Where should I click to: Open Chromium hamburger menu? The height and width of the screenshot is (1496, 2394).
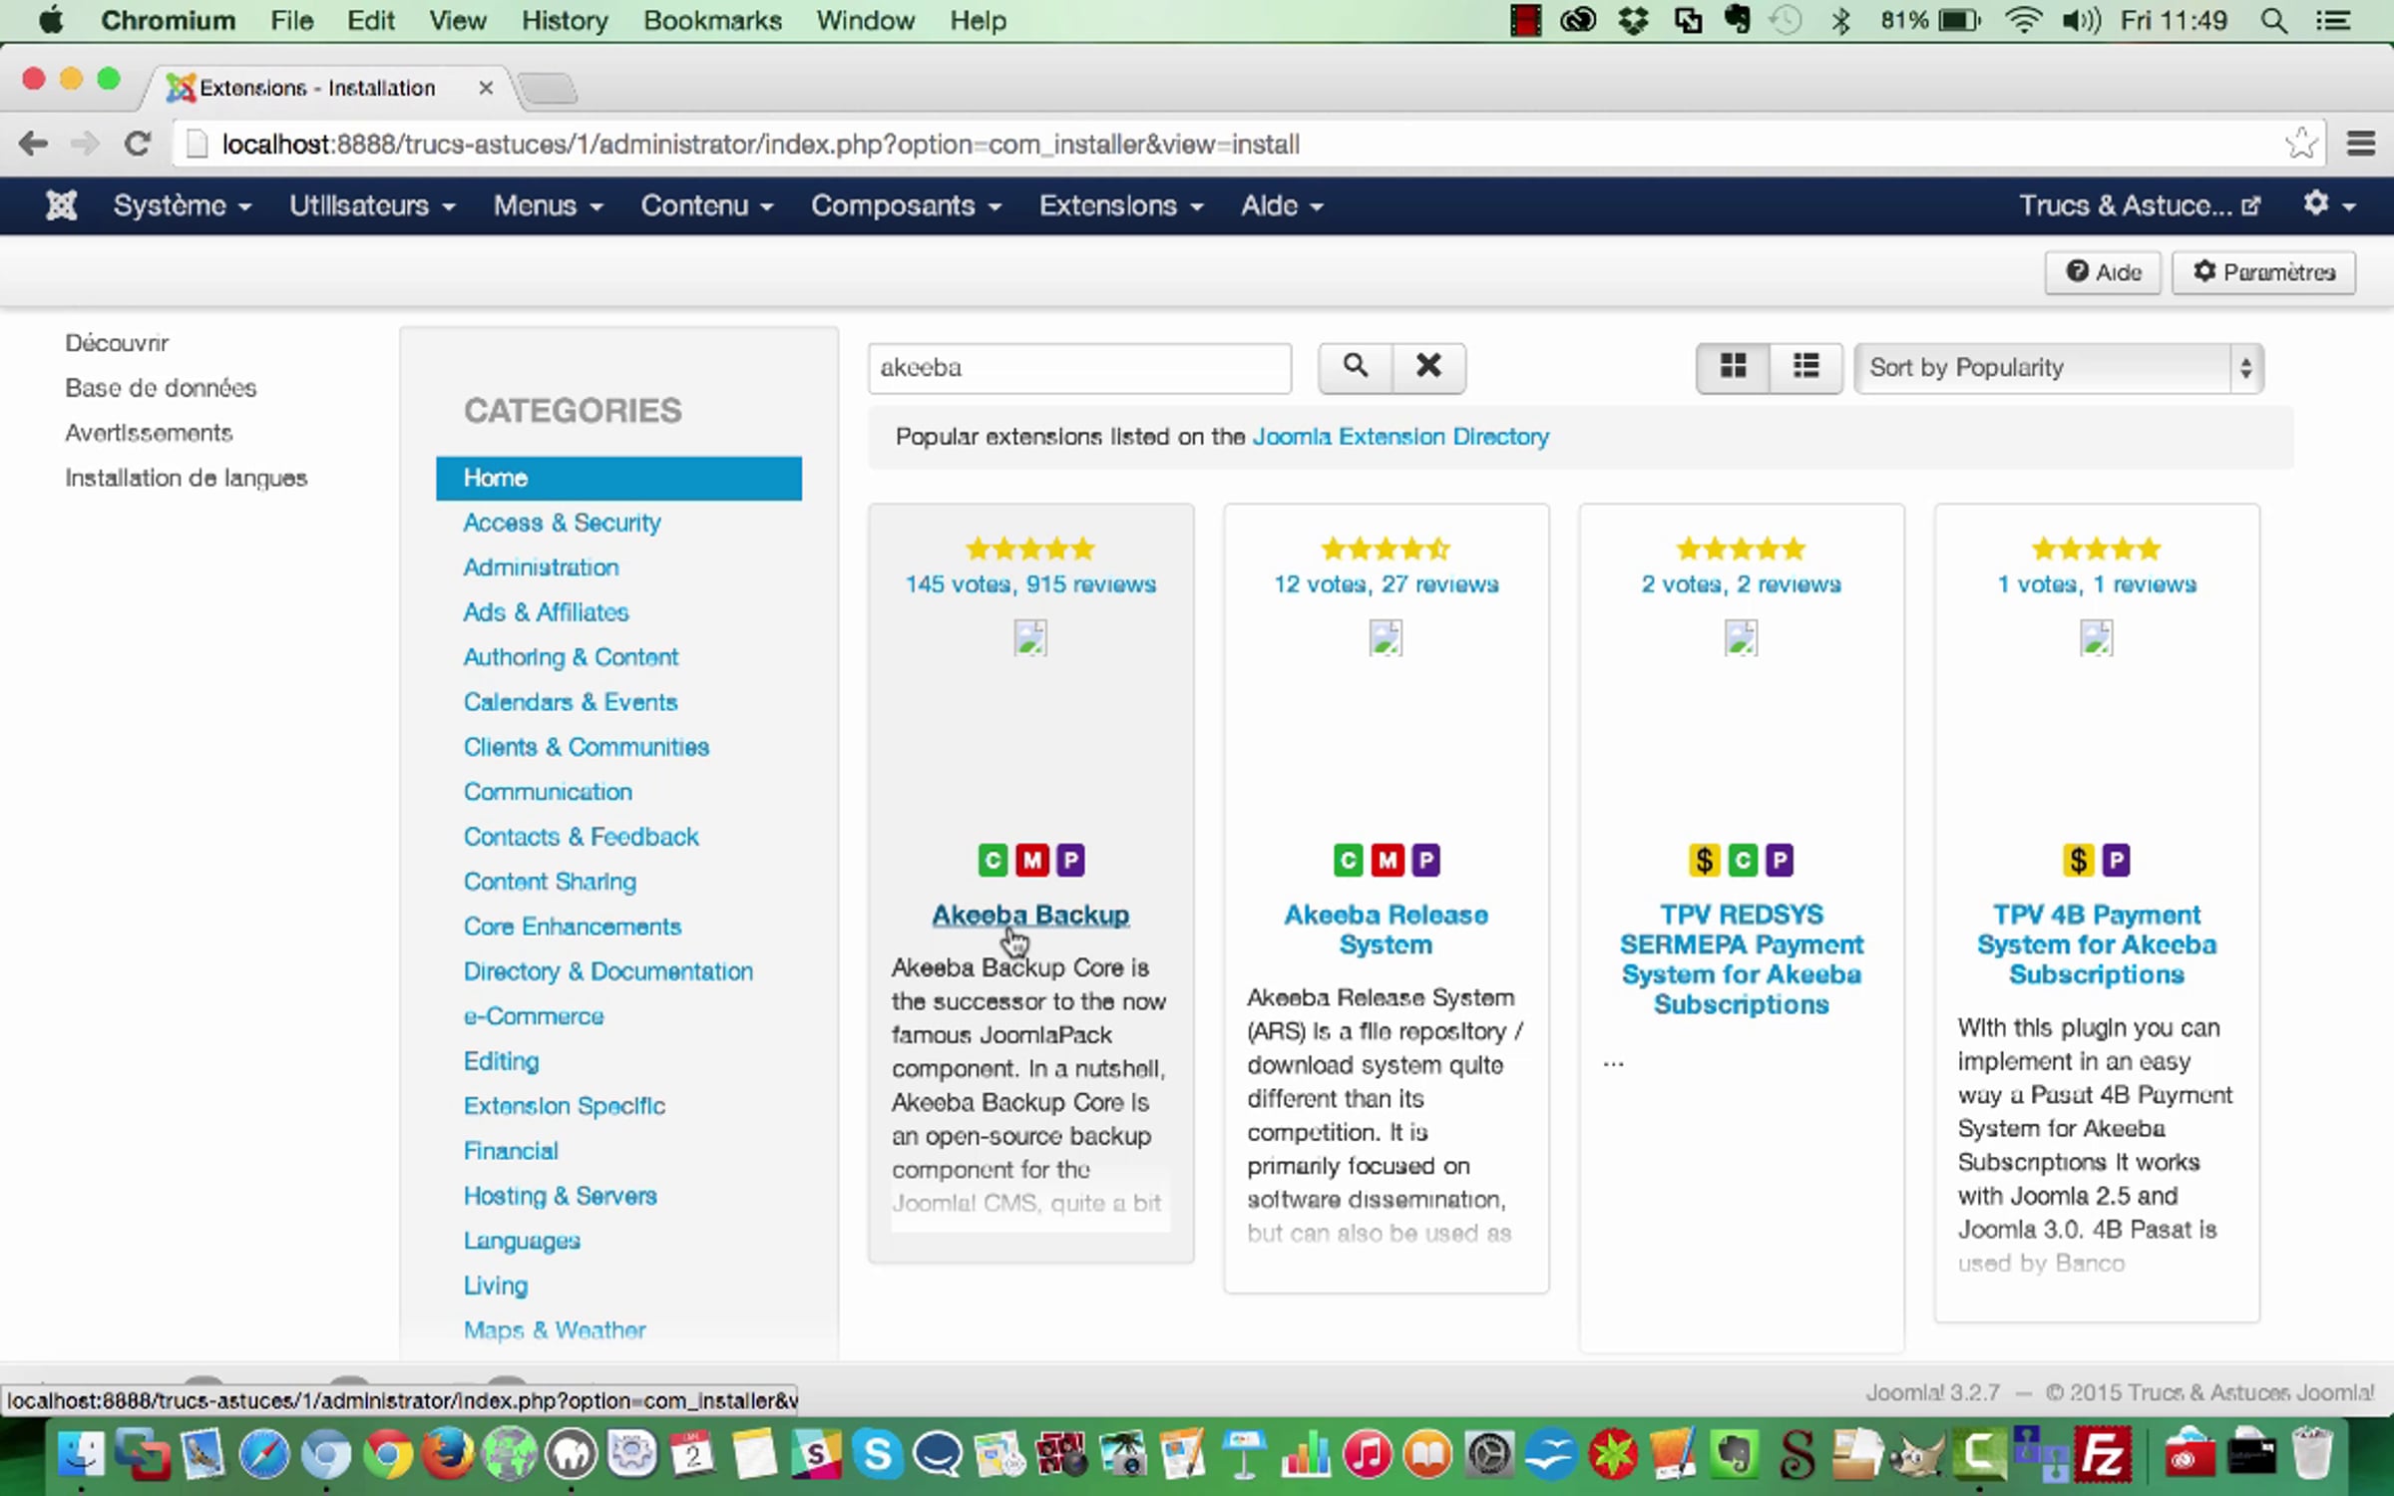tap(2360, 144)
